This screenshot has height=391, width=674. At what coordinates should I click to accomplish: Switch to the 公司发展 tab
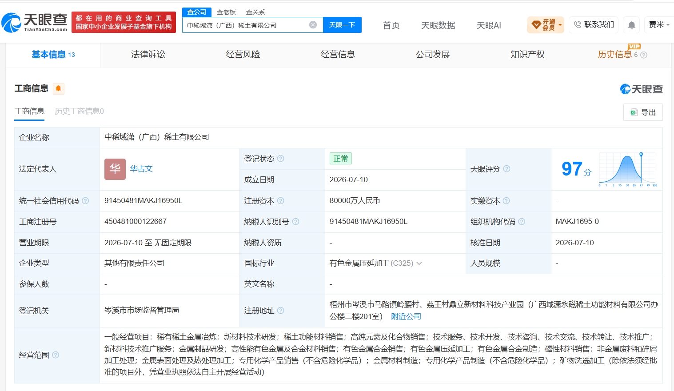(433, 55)
